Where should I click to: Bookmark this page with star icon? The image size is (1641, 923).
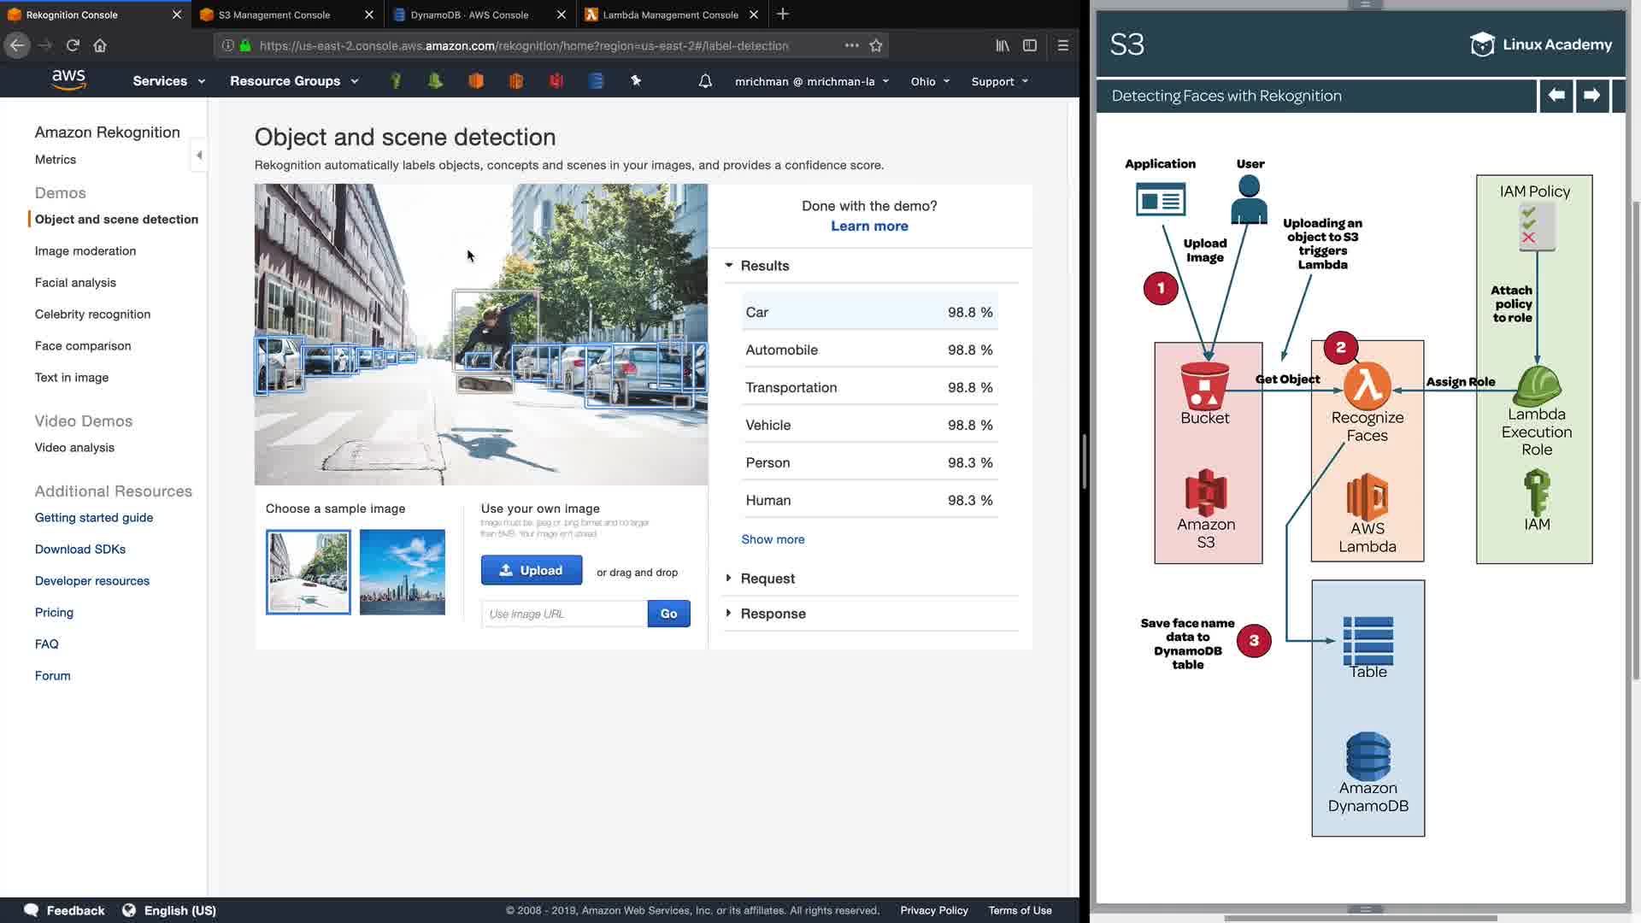(x=875, y=45)
